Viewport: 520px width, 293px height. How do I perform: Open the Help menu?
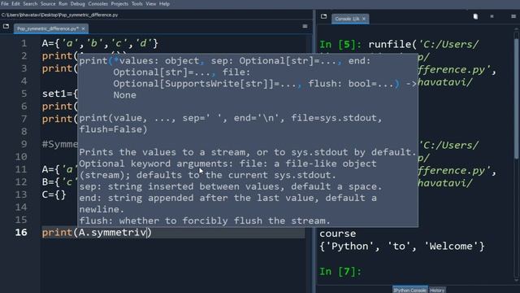click(x=164, y=3)
